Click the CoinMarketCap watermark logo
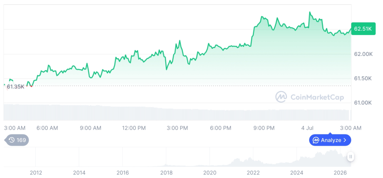Image resolution: width=383 pixels, height=178 pixels. point(281,97)
